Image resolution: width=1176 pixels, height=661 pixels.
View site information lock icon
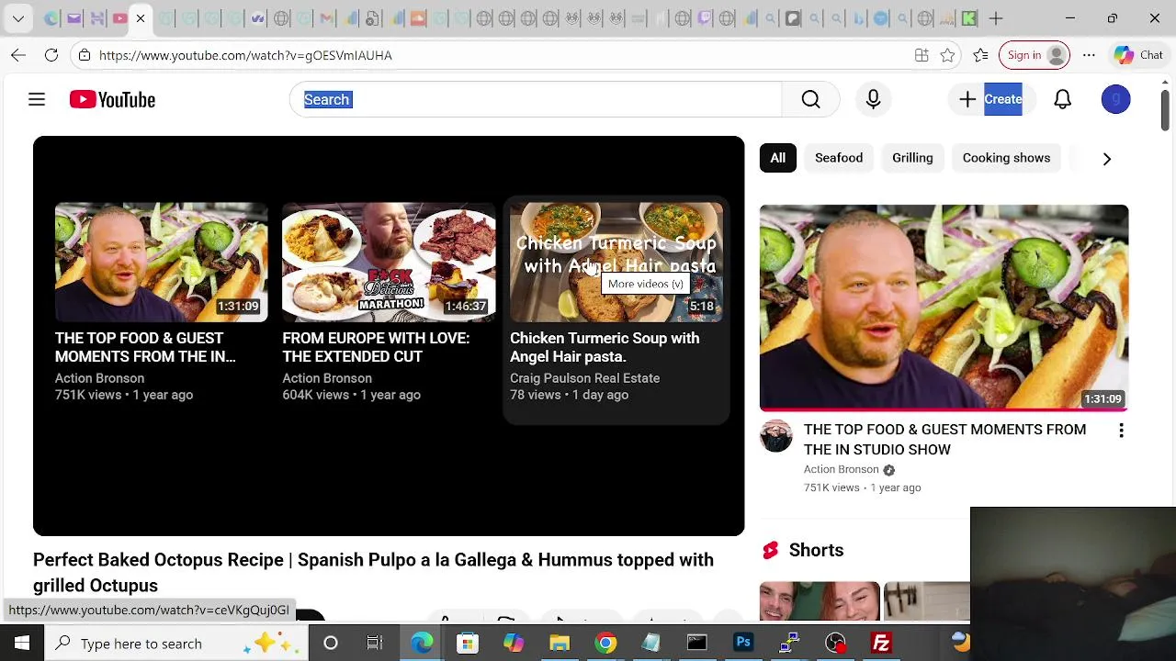(x=85, y=55)
